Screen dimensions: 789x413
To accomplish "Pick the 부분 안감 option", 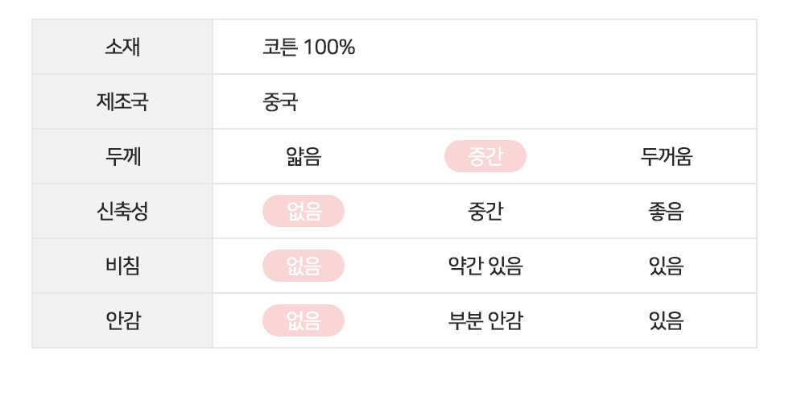I will [x=485, y=321].
